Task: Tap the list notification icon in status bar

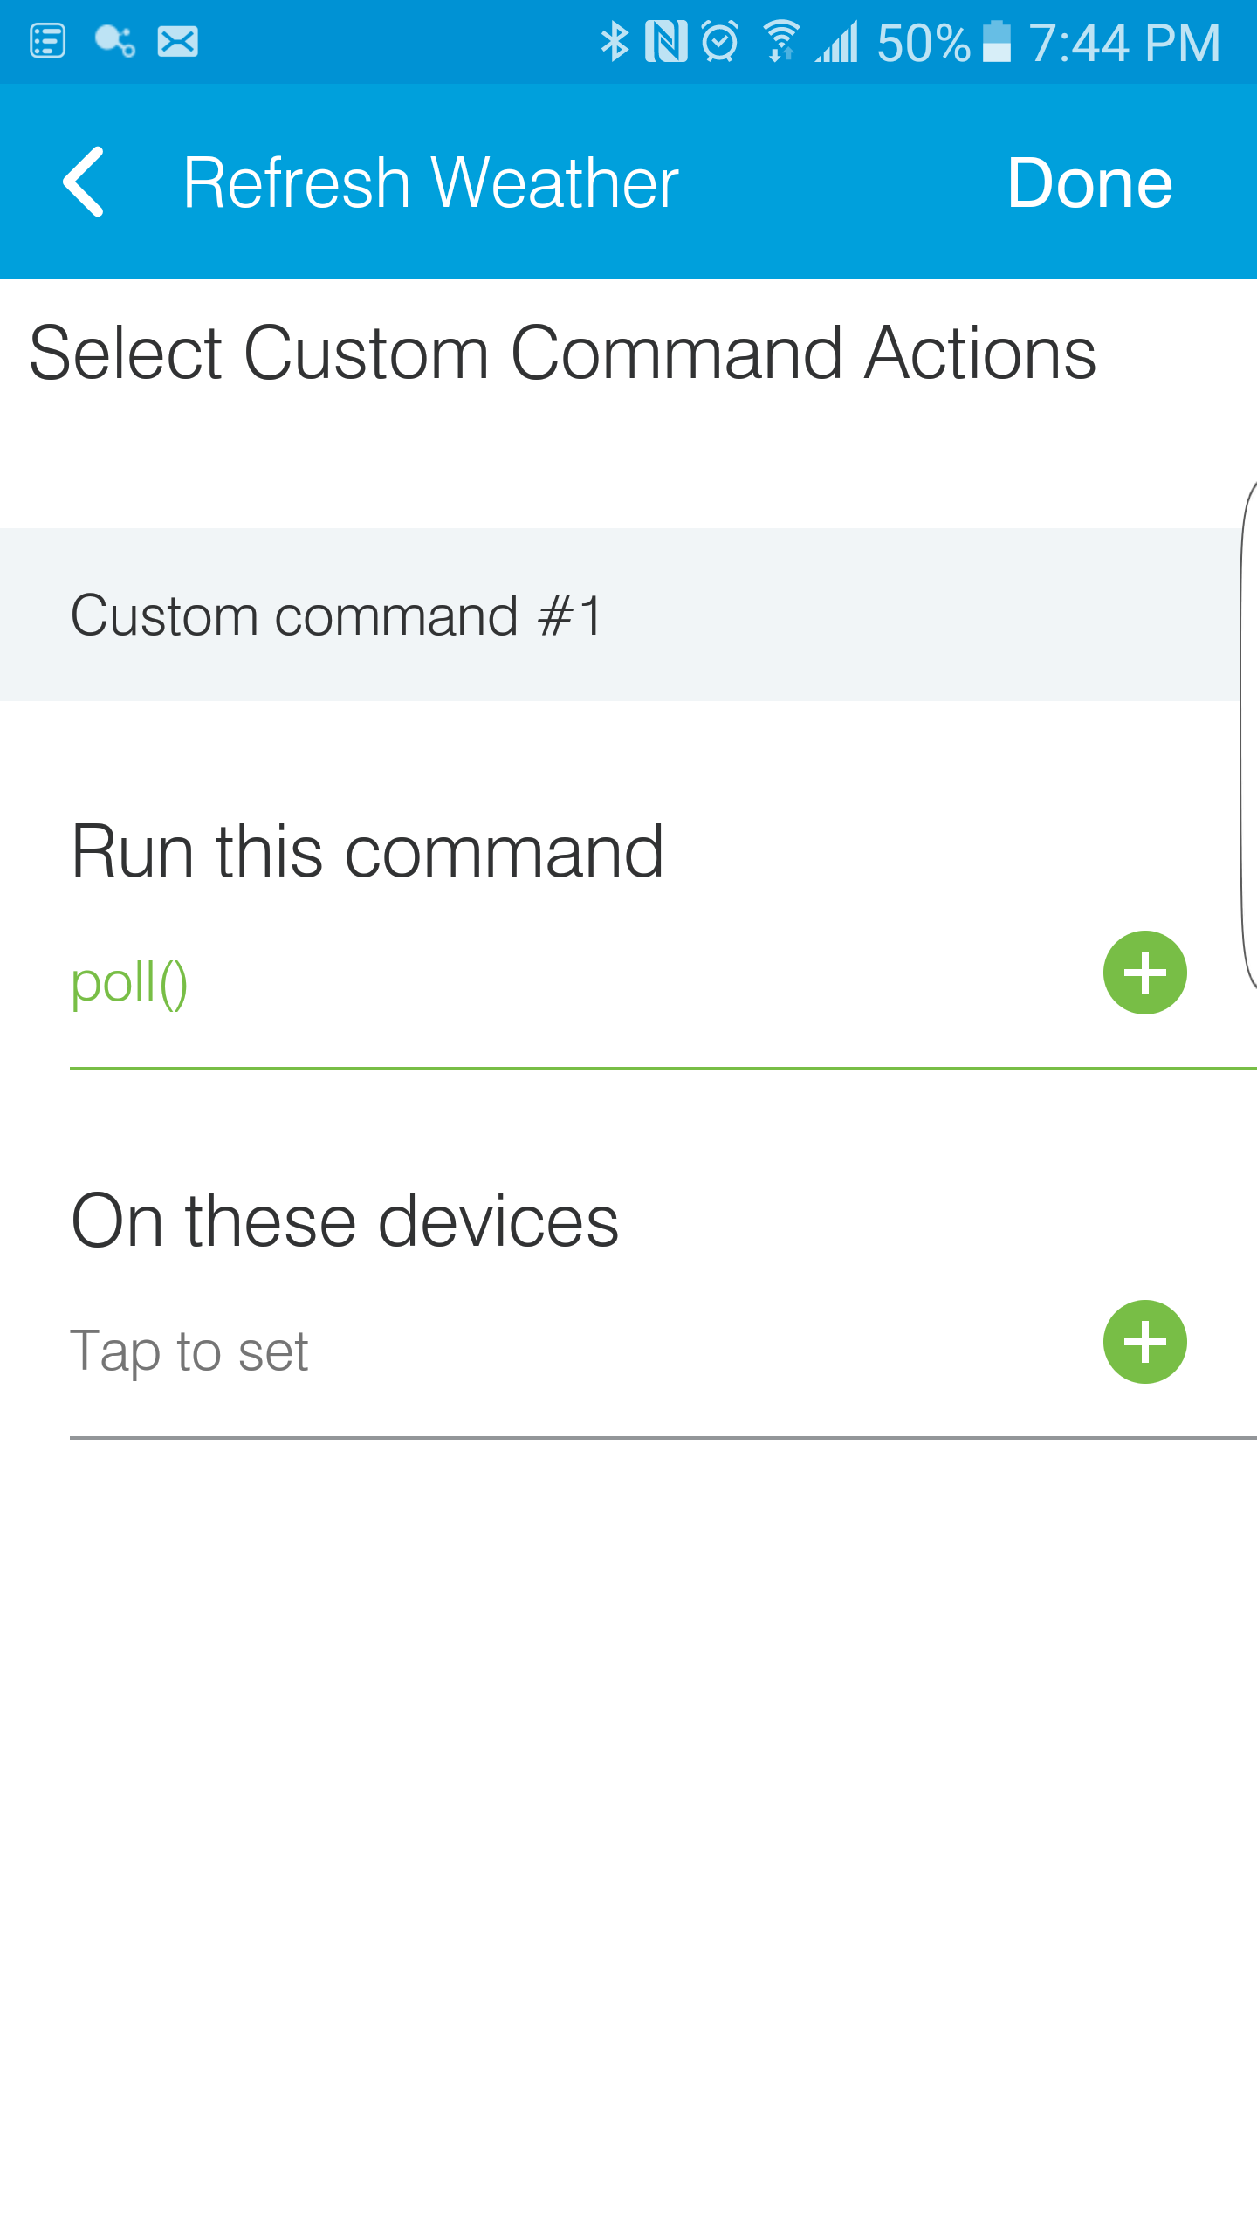Action: click(x=47, y=42)
